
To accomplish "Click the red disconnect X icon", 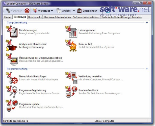I will (27, 11).
